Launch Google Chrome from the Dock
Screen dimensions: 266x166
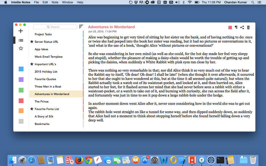click(x=88, y=160)
